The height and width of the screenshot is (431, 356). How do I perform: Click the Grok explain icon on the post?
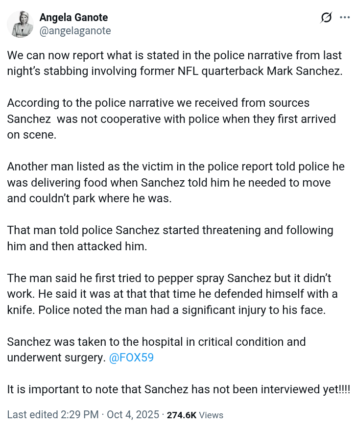click(x=326, y=18)
